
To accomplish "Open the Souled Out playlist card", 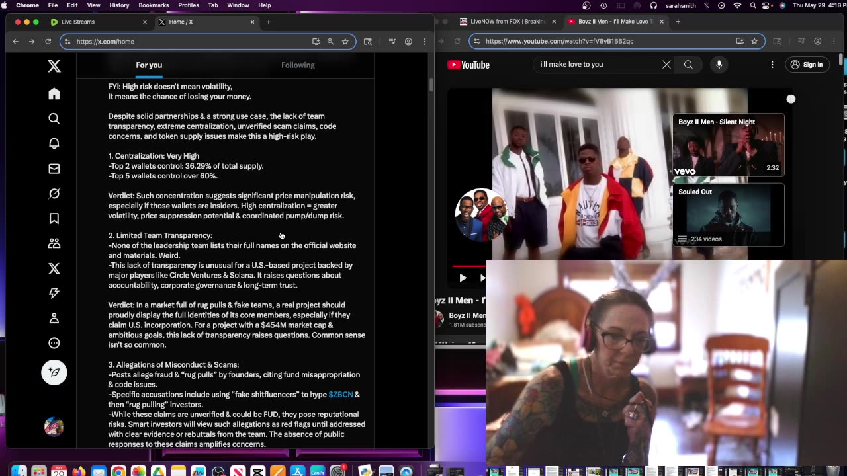I will (729, 215).
